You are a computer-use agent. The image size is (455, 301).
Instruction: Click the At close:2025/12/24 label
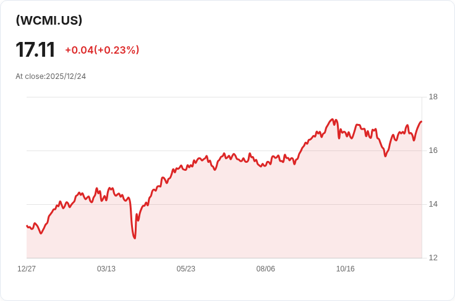pos(51,76)
